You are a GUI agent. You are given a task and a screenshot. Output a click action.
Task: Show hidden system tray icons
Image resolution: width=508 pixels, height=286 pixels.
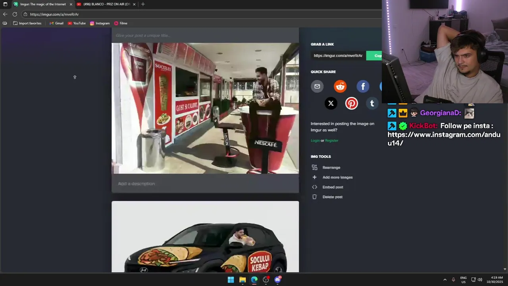(x=445, y=280)
